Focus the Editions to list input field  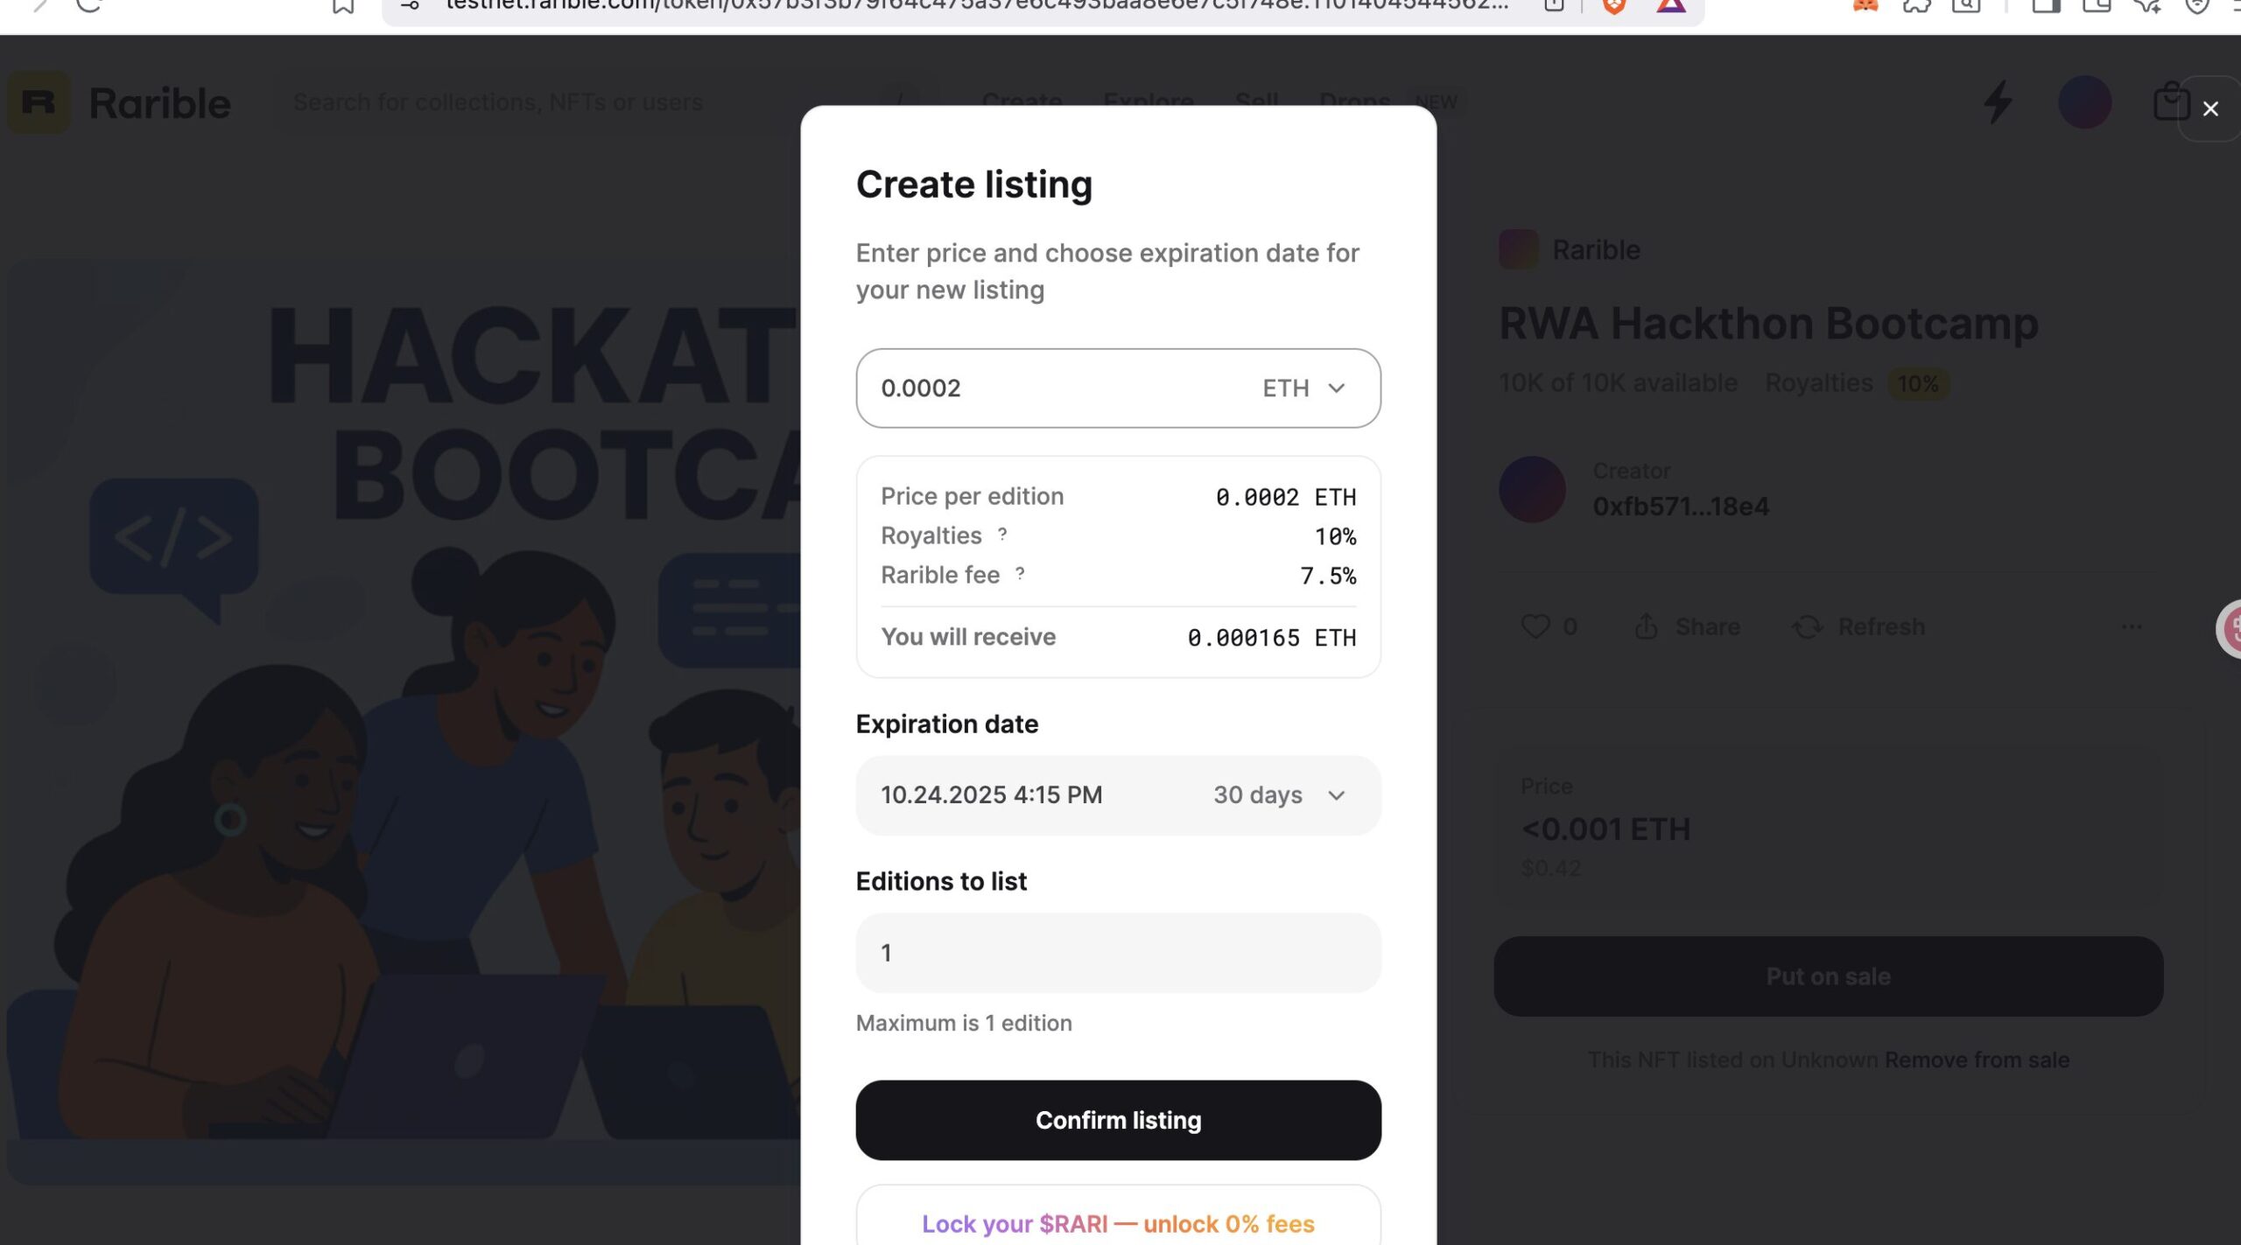1118,952
